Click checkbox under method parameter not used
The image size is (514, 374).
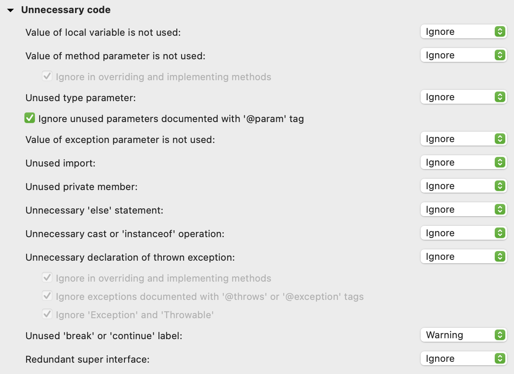pyautogui.click(x=47, y=77)
